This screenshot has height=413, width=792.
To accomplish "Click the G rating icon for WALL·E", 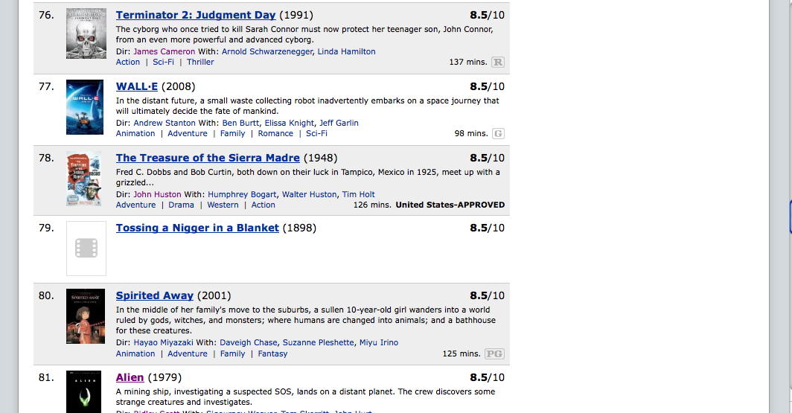I will pos(498,134).
